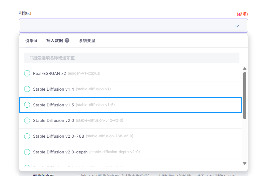Click the text stable-diffusion-depth-v2-0
Viewport: 267px width, 176px height.
pyautogui.click(x=114, y=152)
